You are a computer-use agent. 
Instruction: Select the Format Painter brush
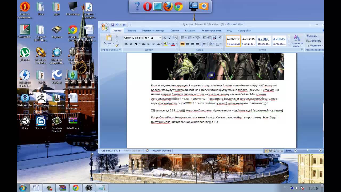click(117, 46)
